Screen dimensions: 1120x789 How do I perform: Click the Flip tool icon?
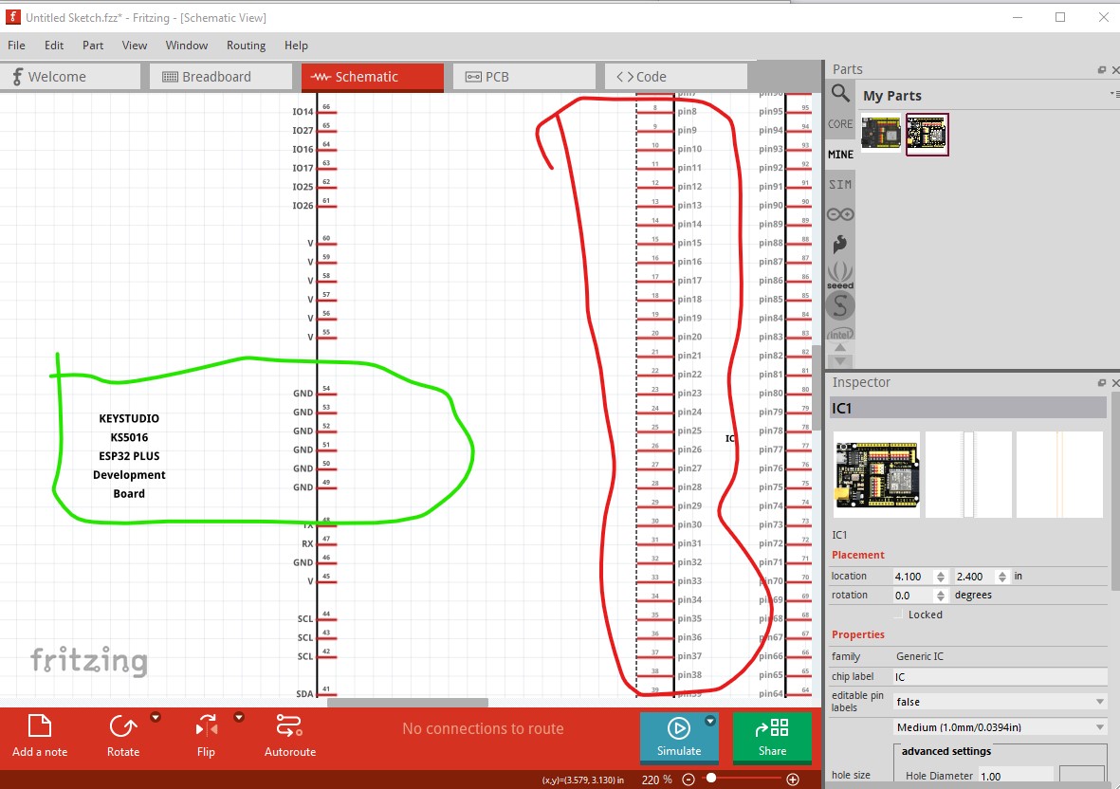206,727
